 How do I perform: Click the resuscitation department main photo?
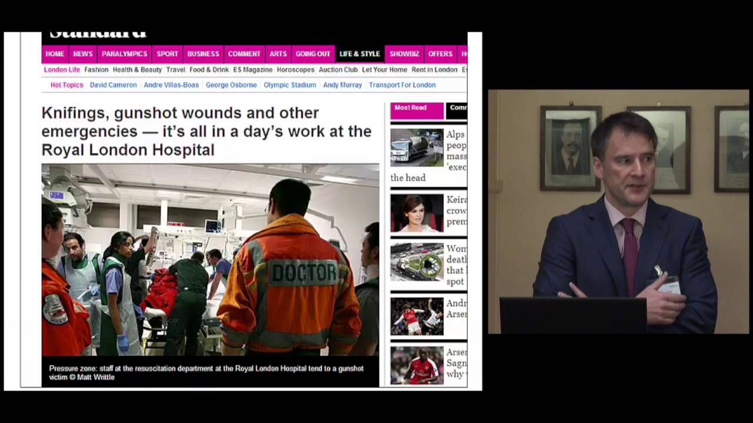210,260
